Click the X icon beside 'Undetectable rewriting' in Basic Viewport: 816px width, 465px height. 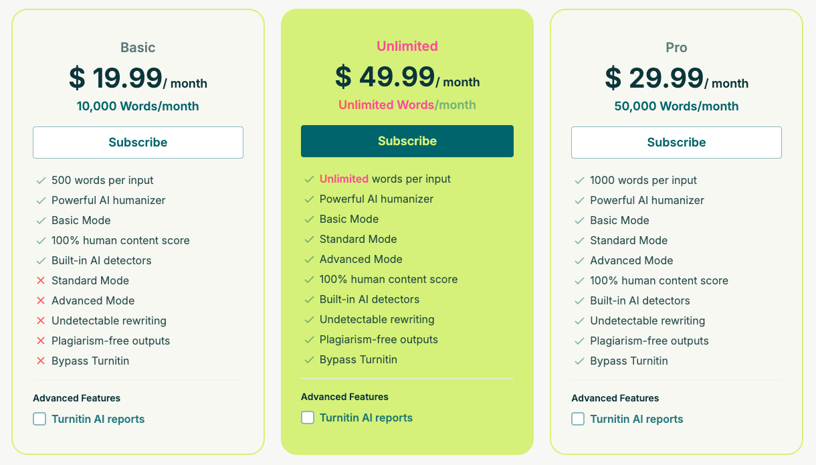[x=39, y=320]
